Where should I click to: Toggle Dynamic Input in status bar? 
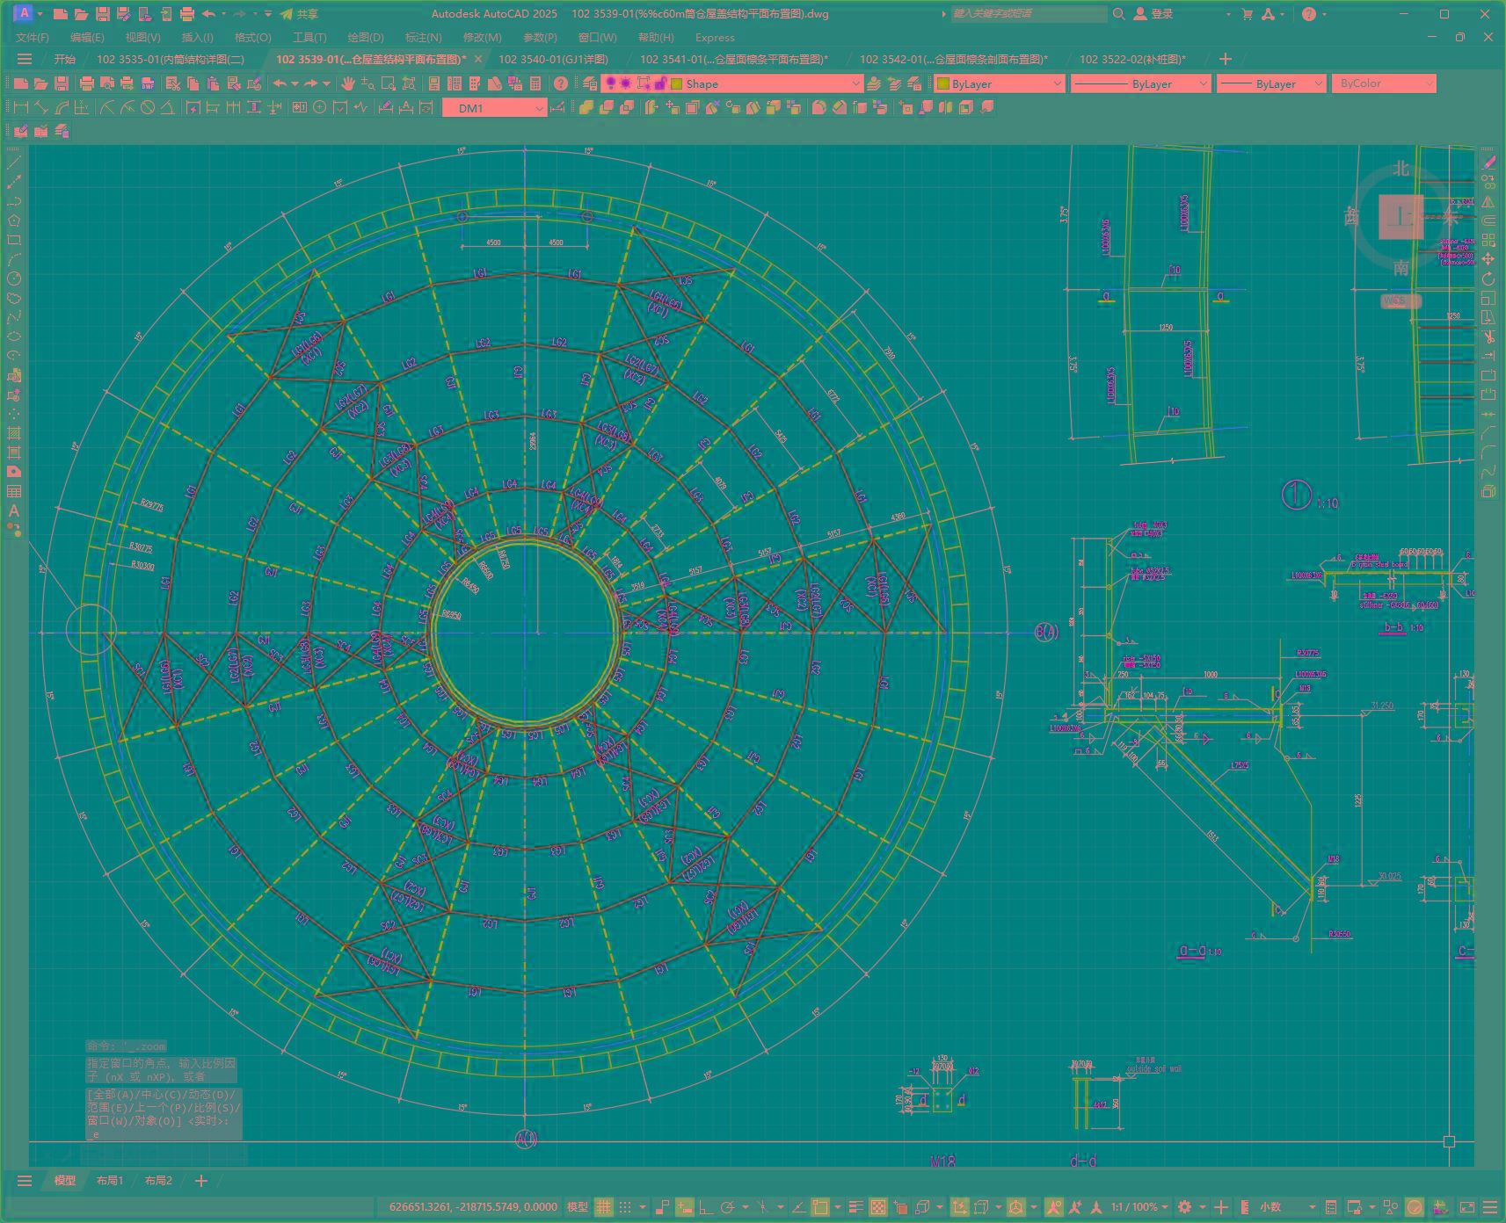684,1207
